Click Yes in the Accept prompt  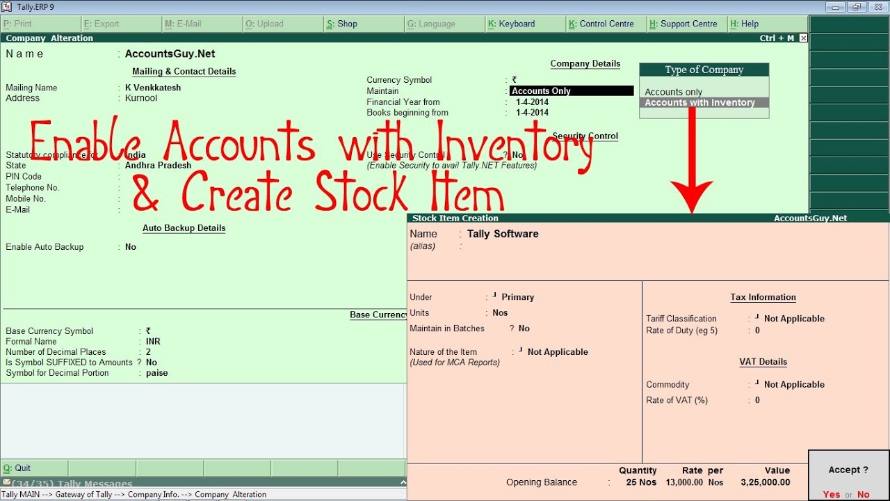(831, 495)
